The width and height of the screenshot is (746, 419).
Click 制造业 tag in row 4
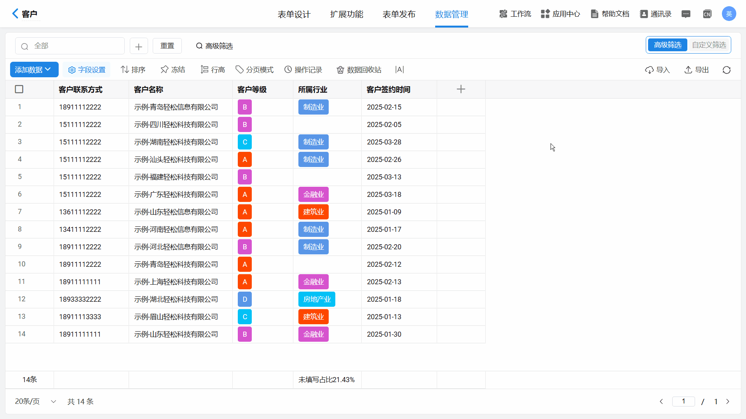pos(314,160)
